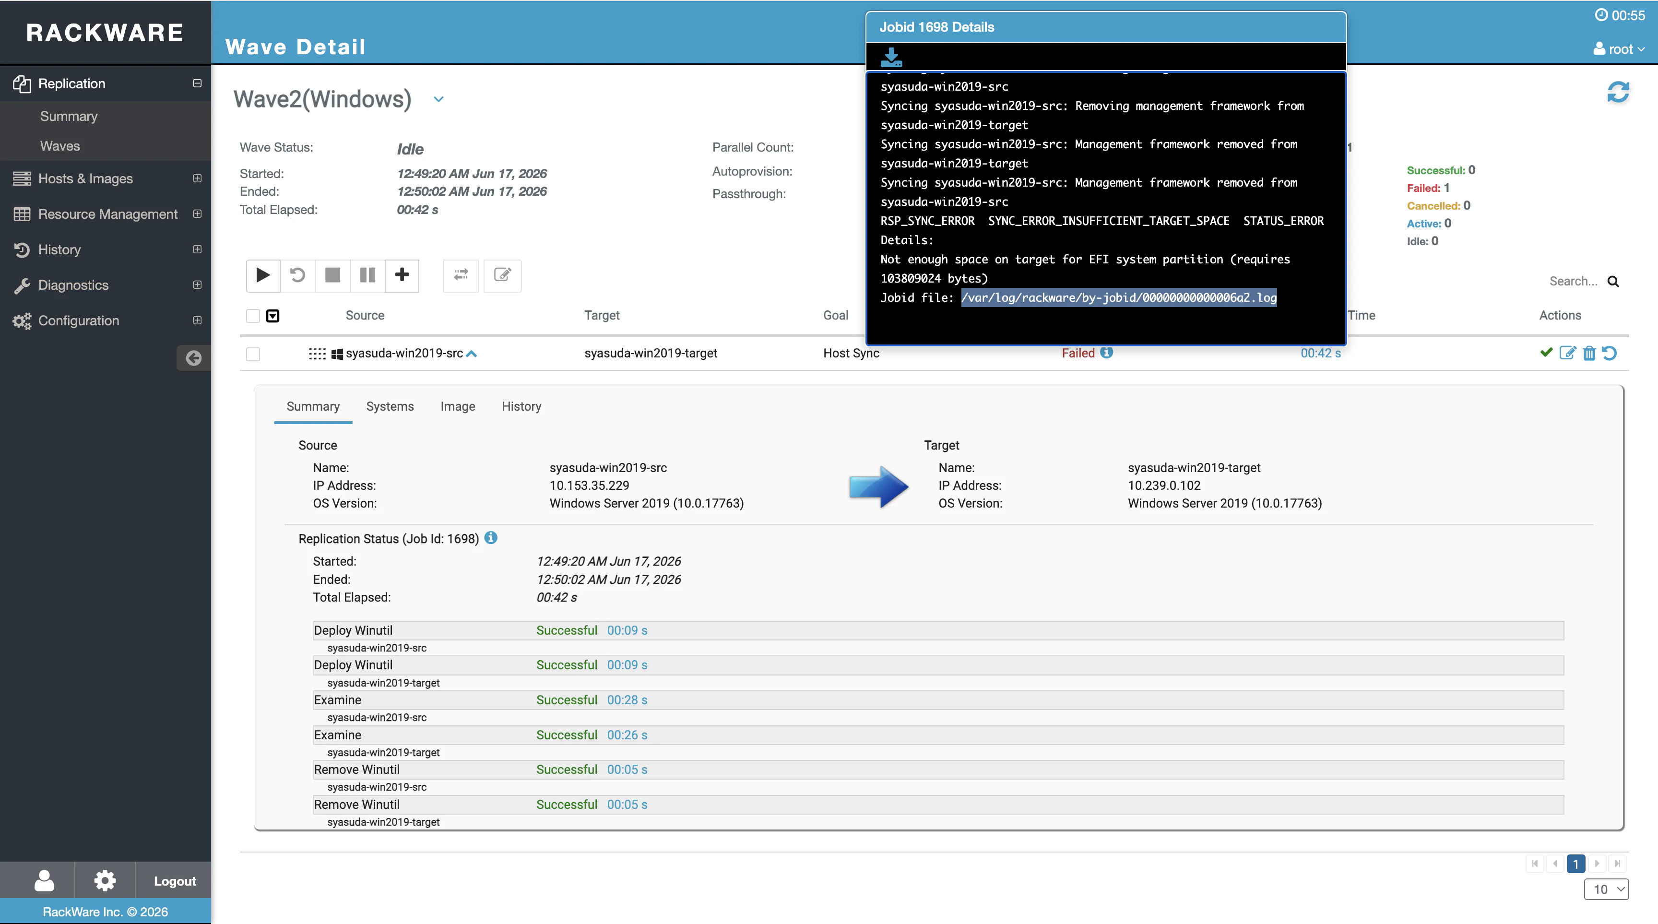Viewport: 1658px width, 924px height.
Task: Open the Wave2(Windows) wave selector chevron
Action: click(438, 99)
